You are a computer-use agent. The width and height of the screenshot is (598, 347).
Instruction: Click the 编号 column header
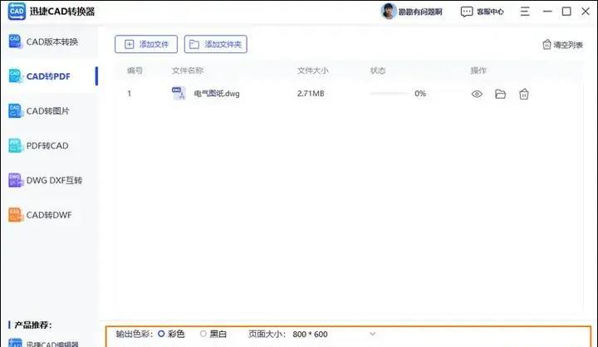(x=135, y=71)
